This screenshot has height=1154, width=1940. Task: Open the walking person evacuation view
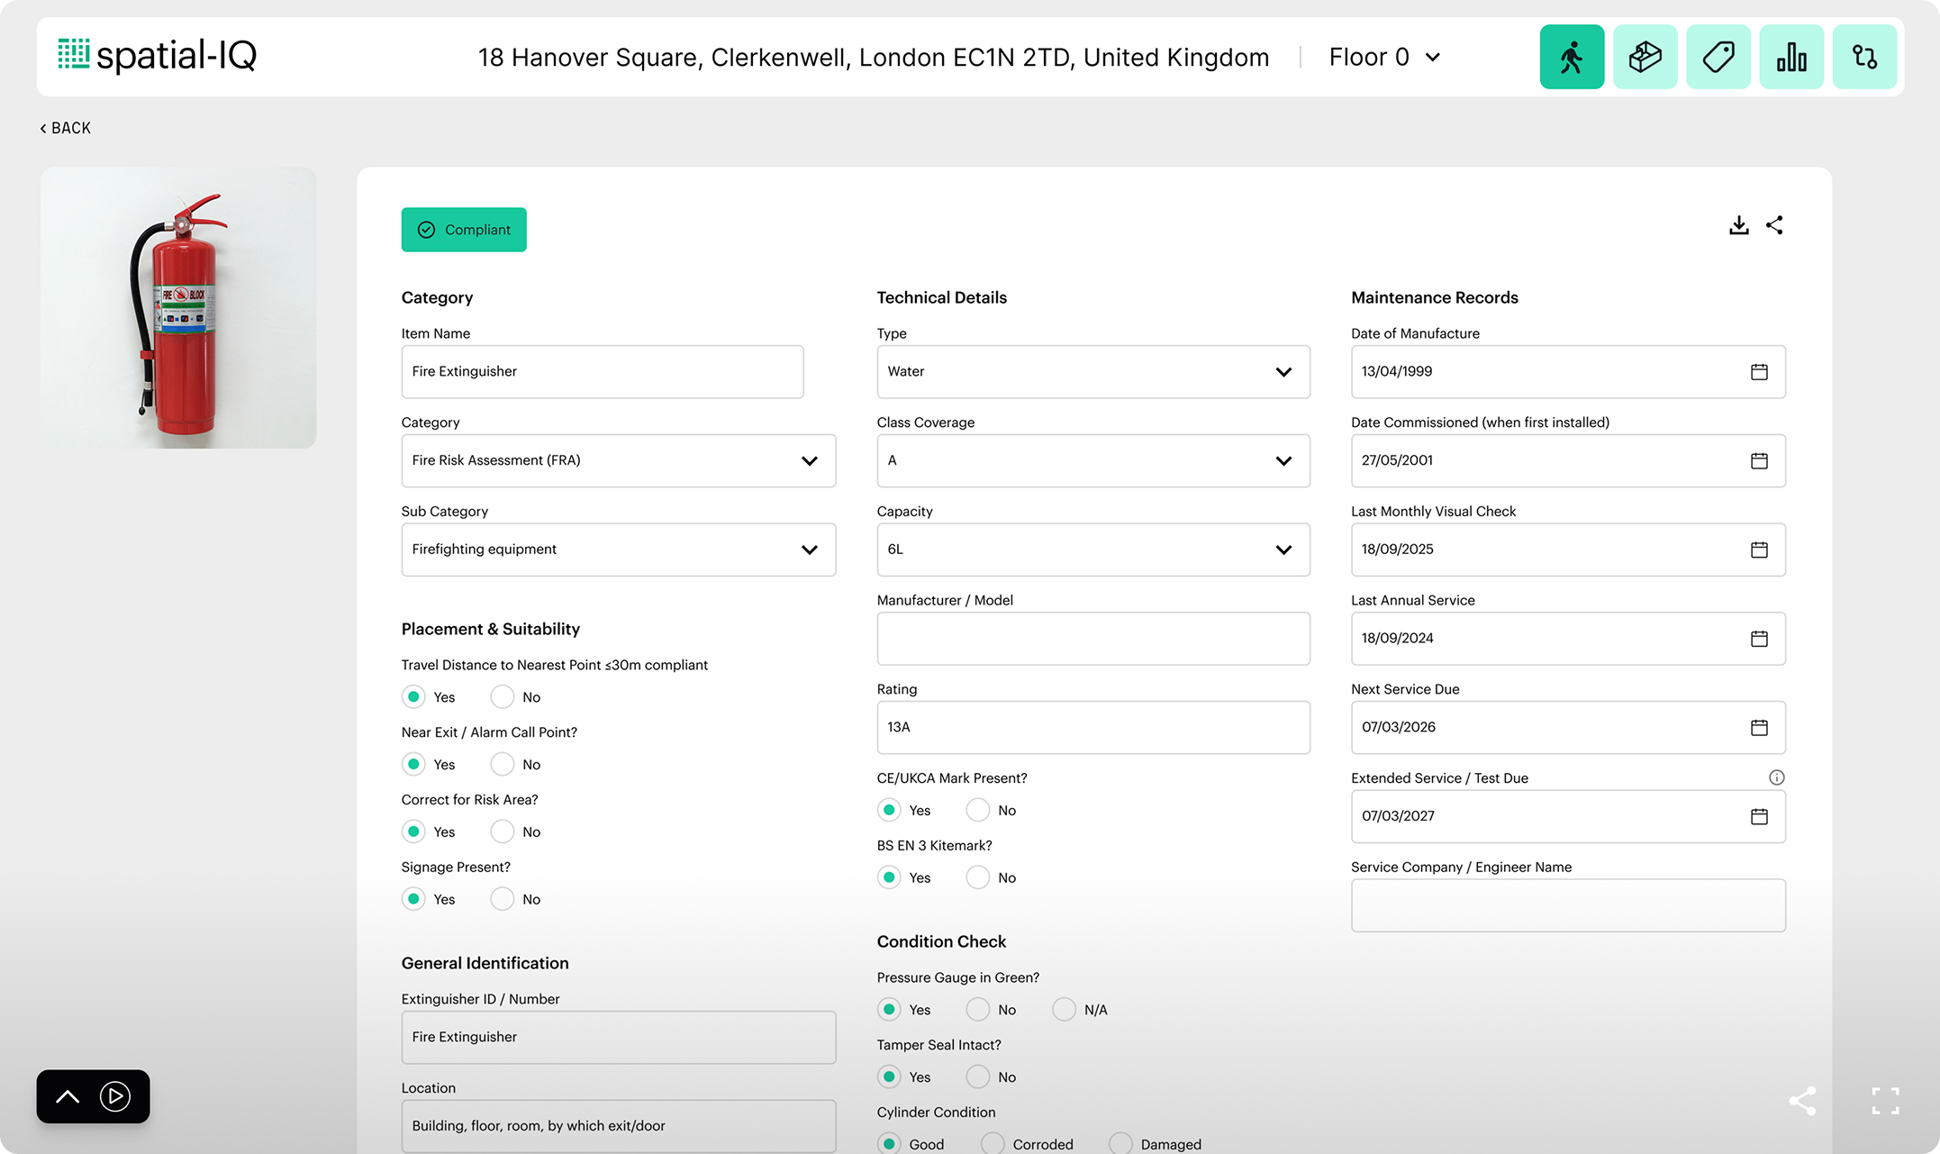point(1572,57)
